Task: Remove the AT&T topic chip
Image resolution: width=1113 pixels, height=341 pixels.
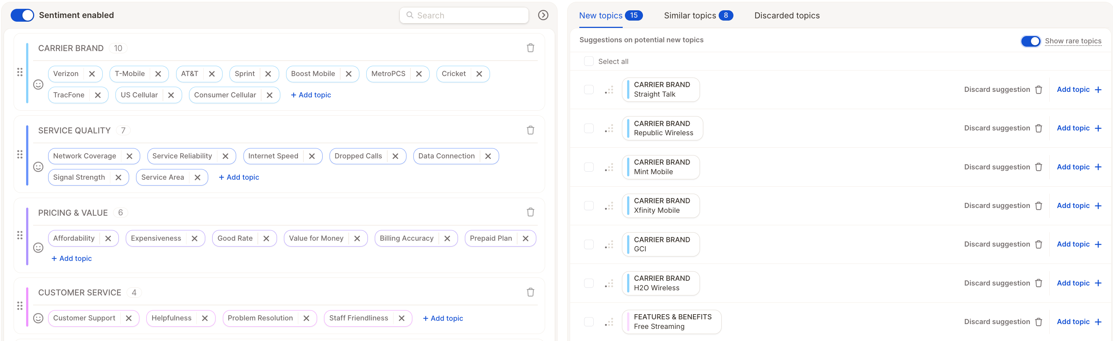Action: click(x=212, y=74)
